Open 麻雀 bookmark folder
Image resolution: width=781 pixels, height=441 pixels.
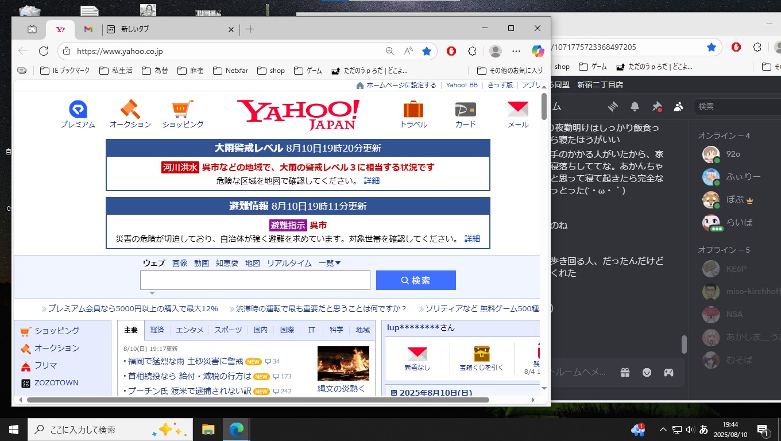tap(190, 71)
